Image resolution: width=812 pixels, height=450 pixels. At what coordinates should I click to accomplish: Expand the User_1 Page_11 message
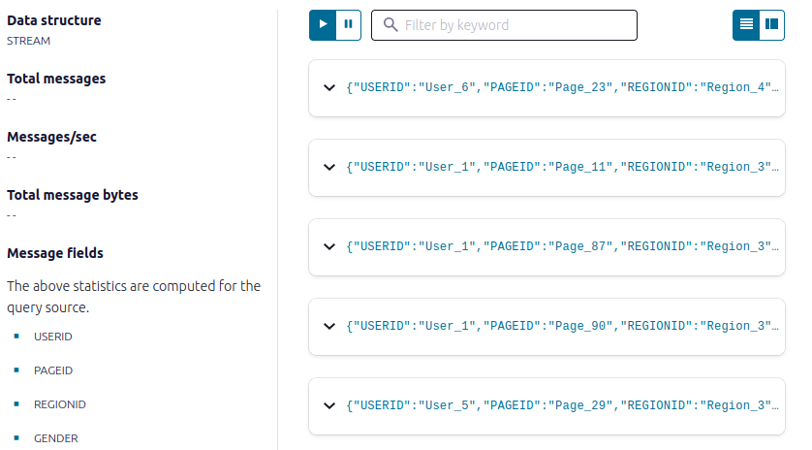[x=329, y=167]
